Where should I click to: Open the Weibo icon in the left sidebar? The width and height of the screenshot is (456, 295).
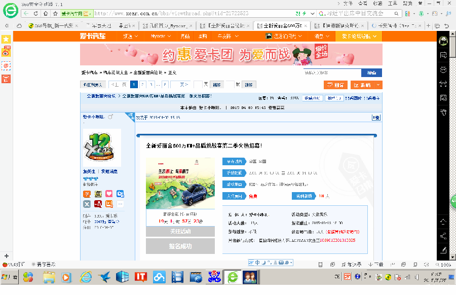click(x=6, y=52)
